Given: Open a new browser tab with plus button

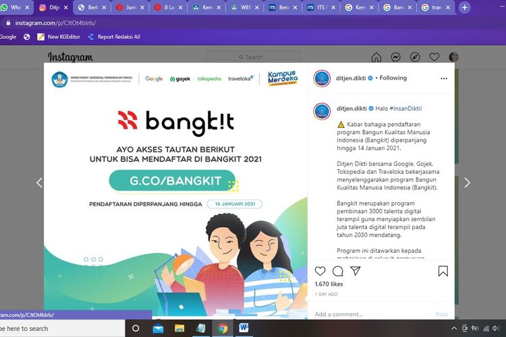Looking at the screenshot, I should (465, 7).
